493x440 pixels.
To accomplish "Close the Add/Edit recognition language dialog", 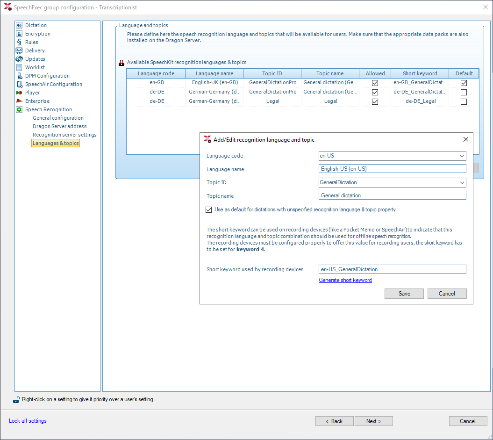I will pos(465,139).
